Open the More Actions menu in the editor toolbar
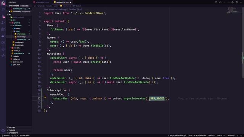This screenshot has height=137, width=244. pyautogui.click(x=241, y=2)
